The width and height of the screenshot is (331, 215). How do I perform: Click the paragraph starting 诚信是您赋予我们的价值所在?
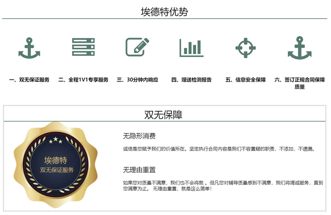[x=219, y=149]
